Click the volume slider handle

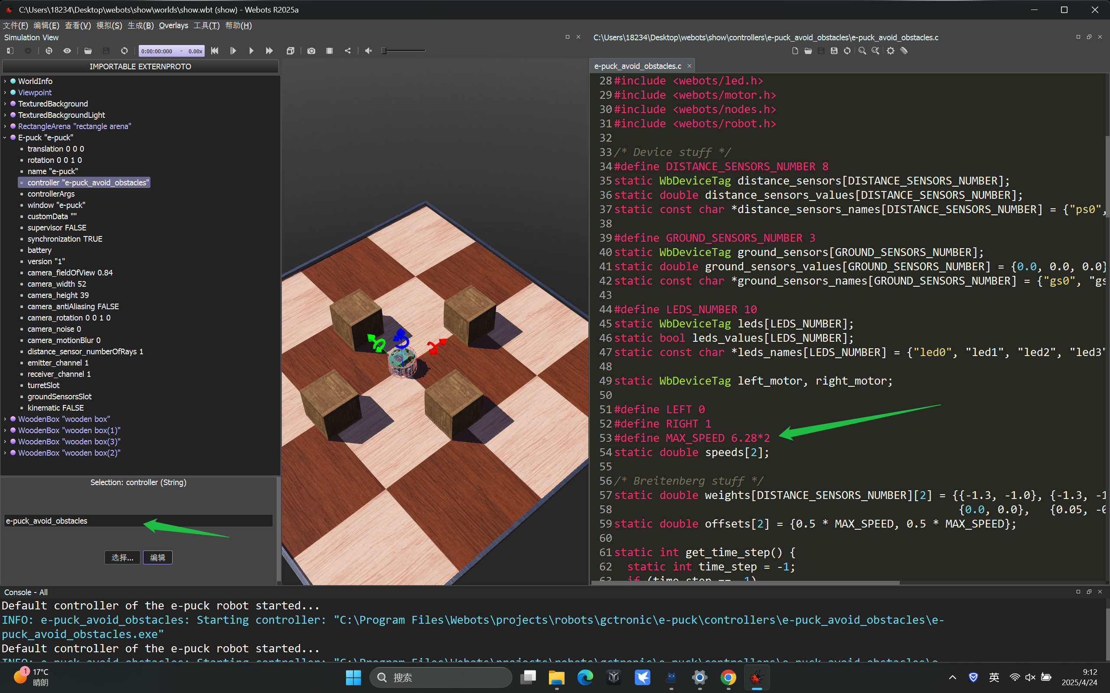click(384, 51)
